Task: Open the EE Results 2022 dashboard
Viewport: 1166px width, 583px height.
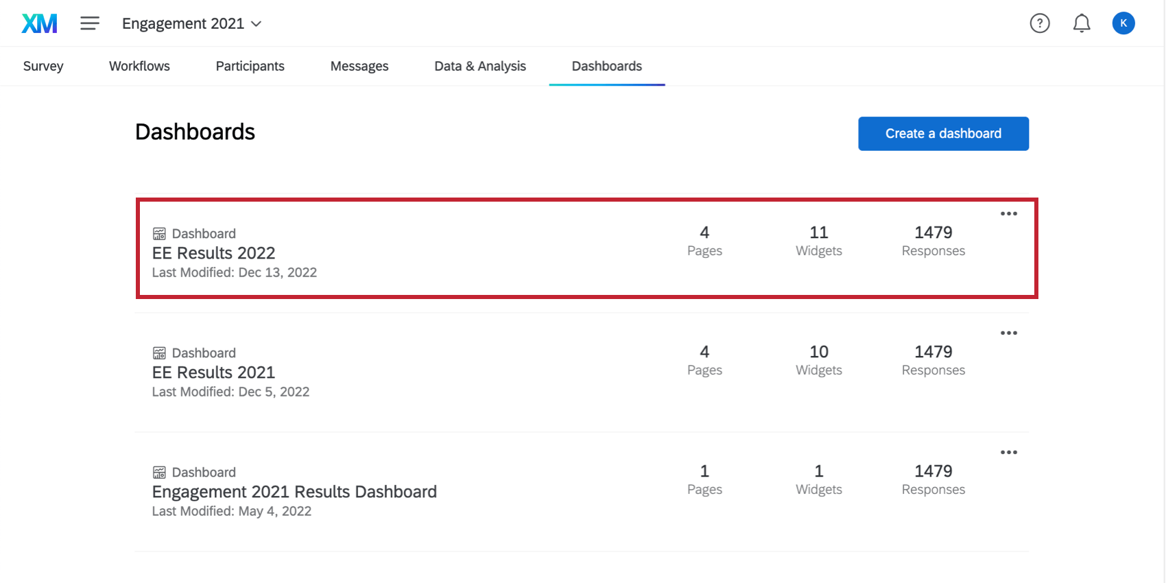Action: tap(213, 253)
